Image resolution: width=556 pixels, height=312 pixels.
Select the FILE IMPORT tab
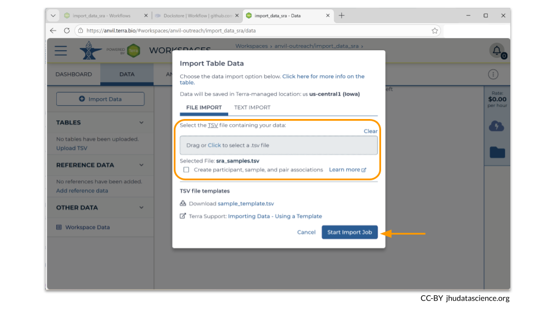coord(204,107)
